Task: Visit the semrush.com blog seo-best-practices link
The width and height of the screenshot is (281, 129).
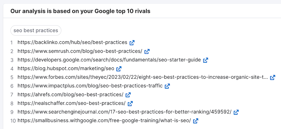Action: 80,51
